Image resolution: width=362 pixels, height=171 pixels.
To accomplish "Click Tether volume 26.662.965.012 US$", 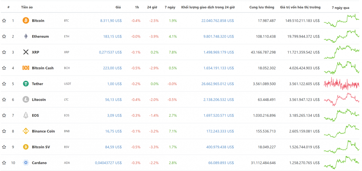I will coord(218,83).
